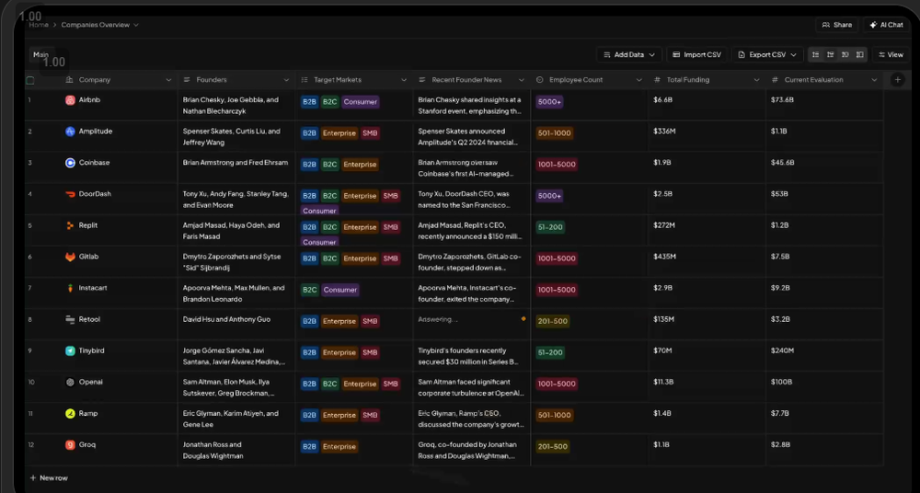The image size is (920, 493).
Task: Click the 1001-5000 tag in Gitlab row
Action: 557,258
